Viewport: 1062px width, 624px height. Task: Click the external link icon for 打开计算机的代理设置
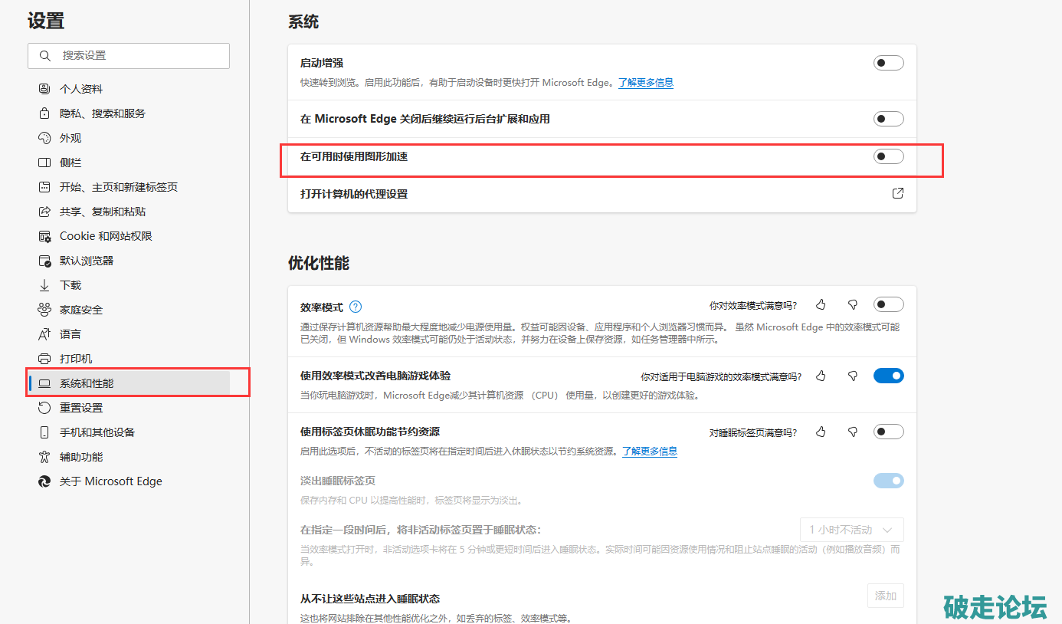[x=898, y=194]
